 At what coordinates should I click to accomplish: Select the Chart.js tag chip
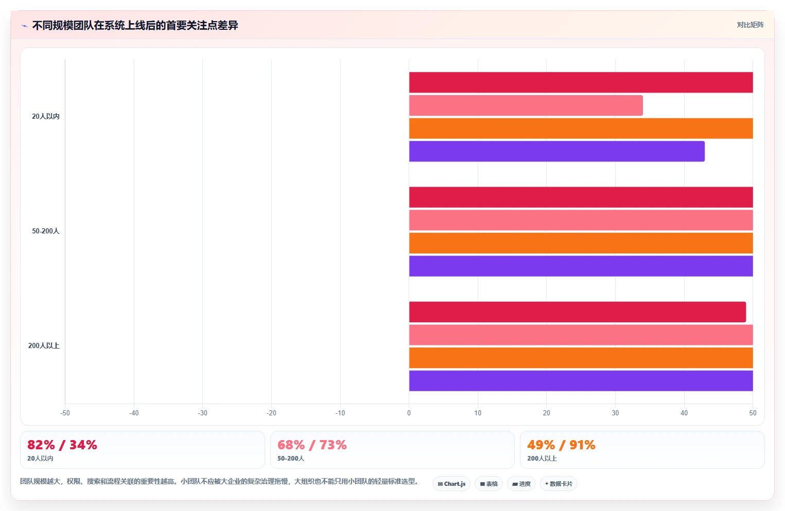451,484
